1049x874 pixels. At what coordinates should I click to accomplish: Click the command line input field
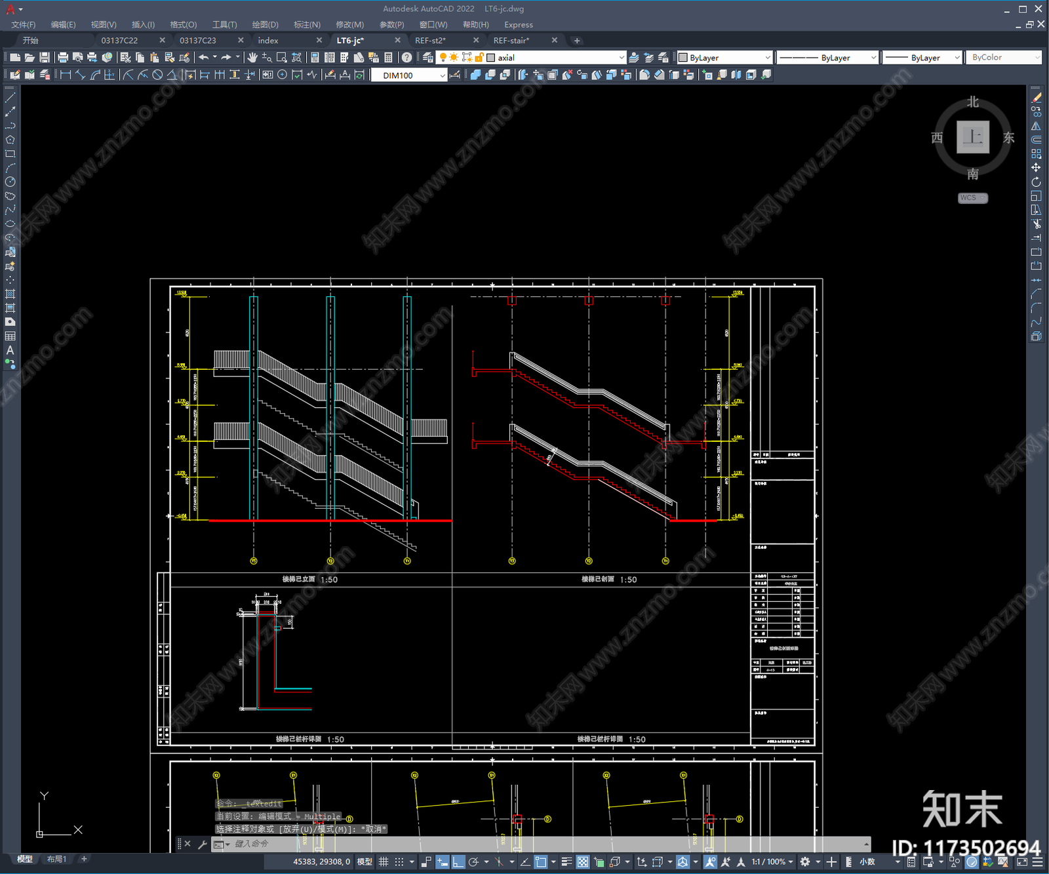click(x=544, y=844)
